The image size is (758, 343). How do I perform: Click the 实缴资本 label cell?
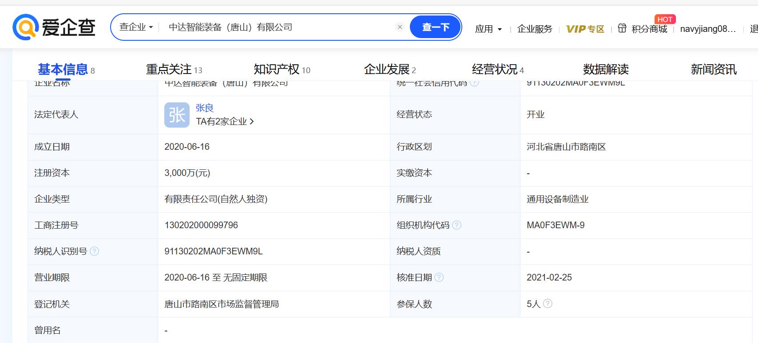pos(455,173)
